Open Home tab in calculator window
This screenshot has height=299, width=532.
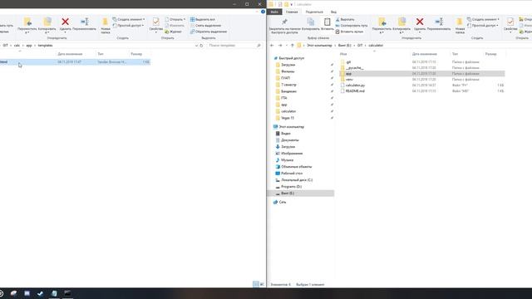[x=292, y=12]
